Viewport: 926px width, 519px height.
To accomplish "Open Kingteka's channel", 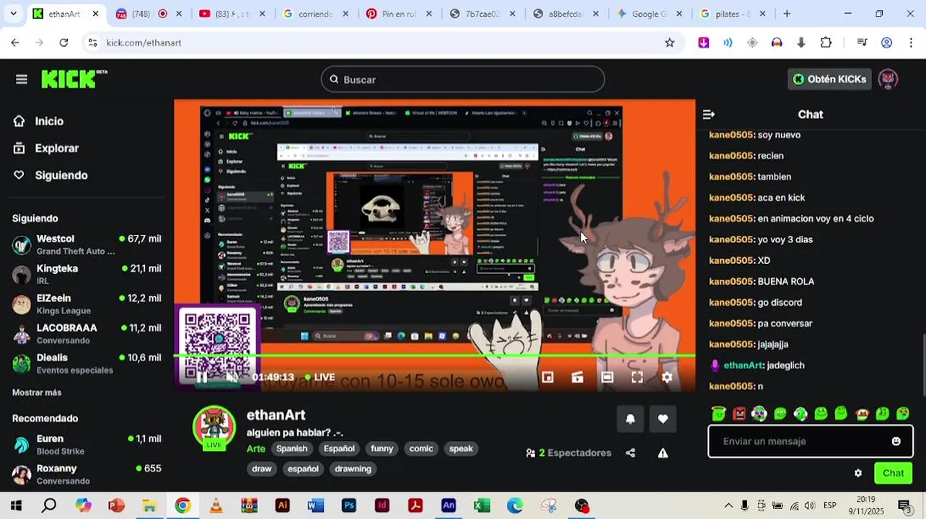I will point(87,275).
